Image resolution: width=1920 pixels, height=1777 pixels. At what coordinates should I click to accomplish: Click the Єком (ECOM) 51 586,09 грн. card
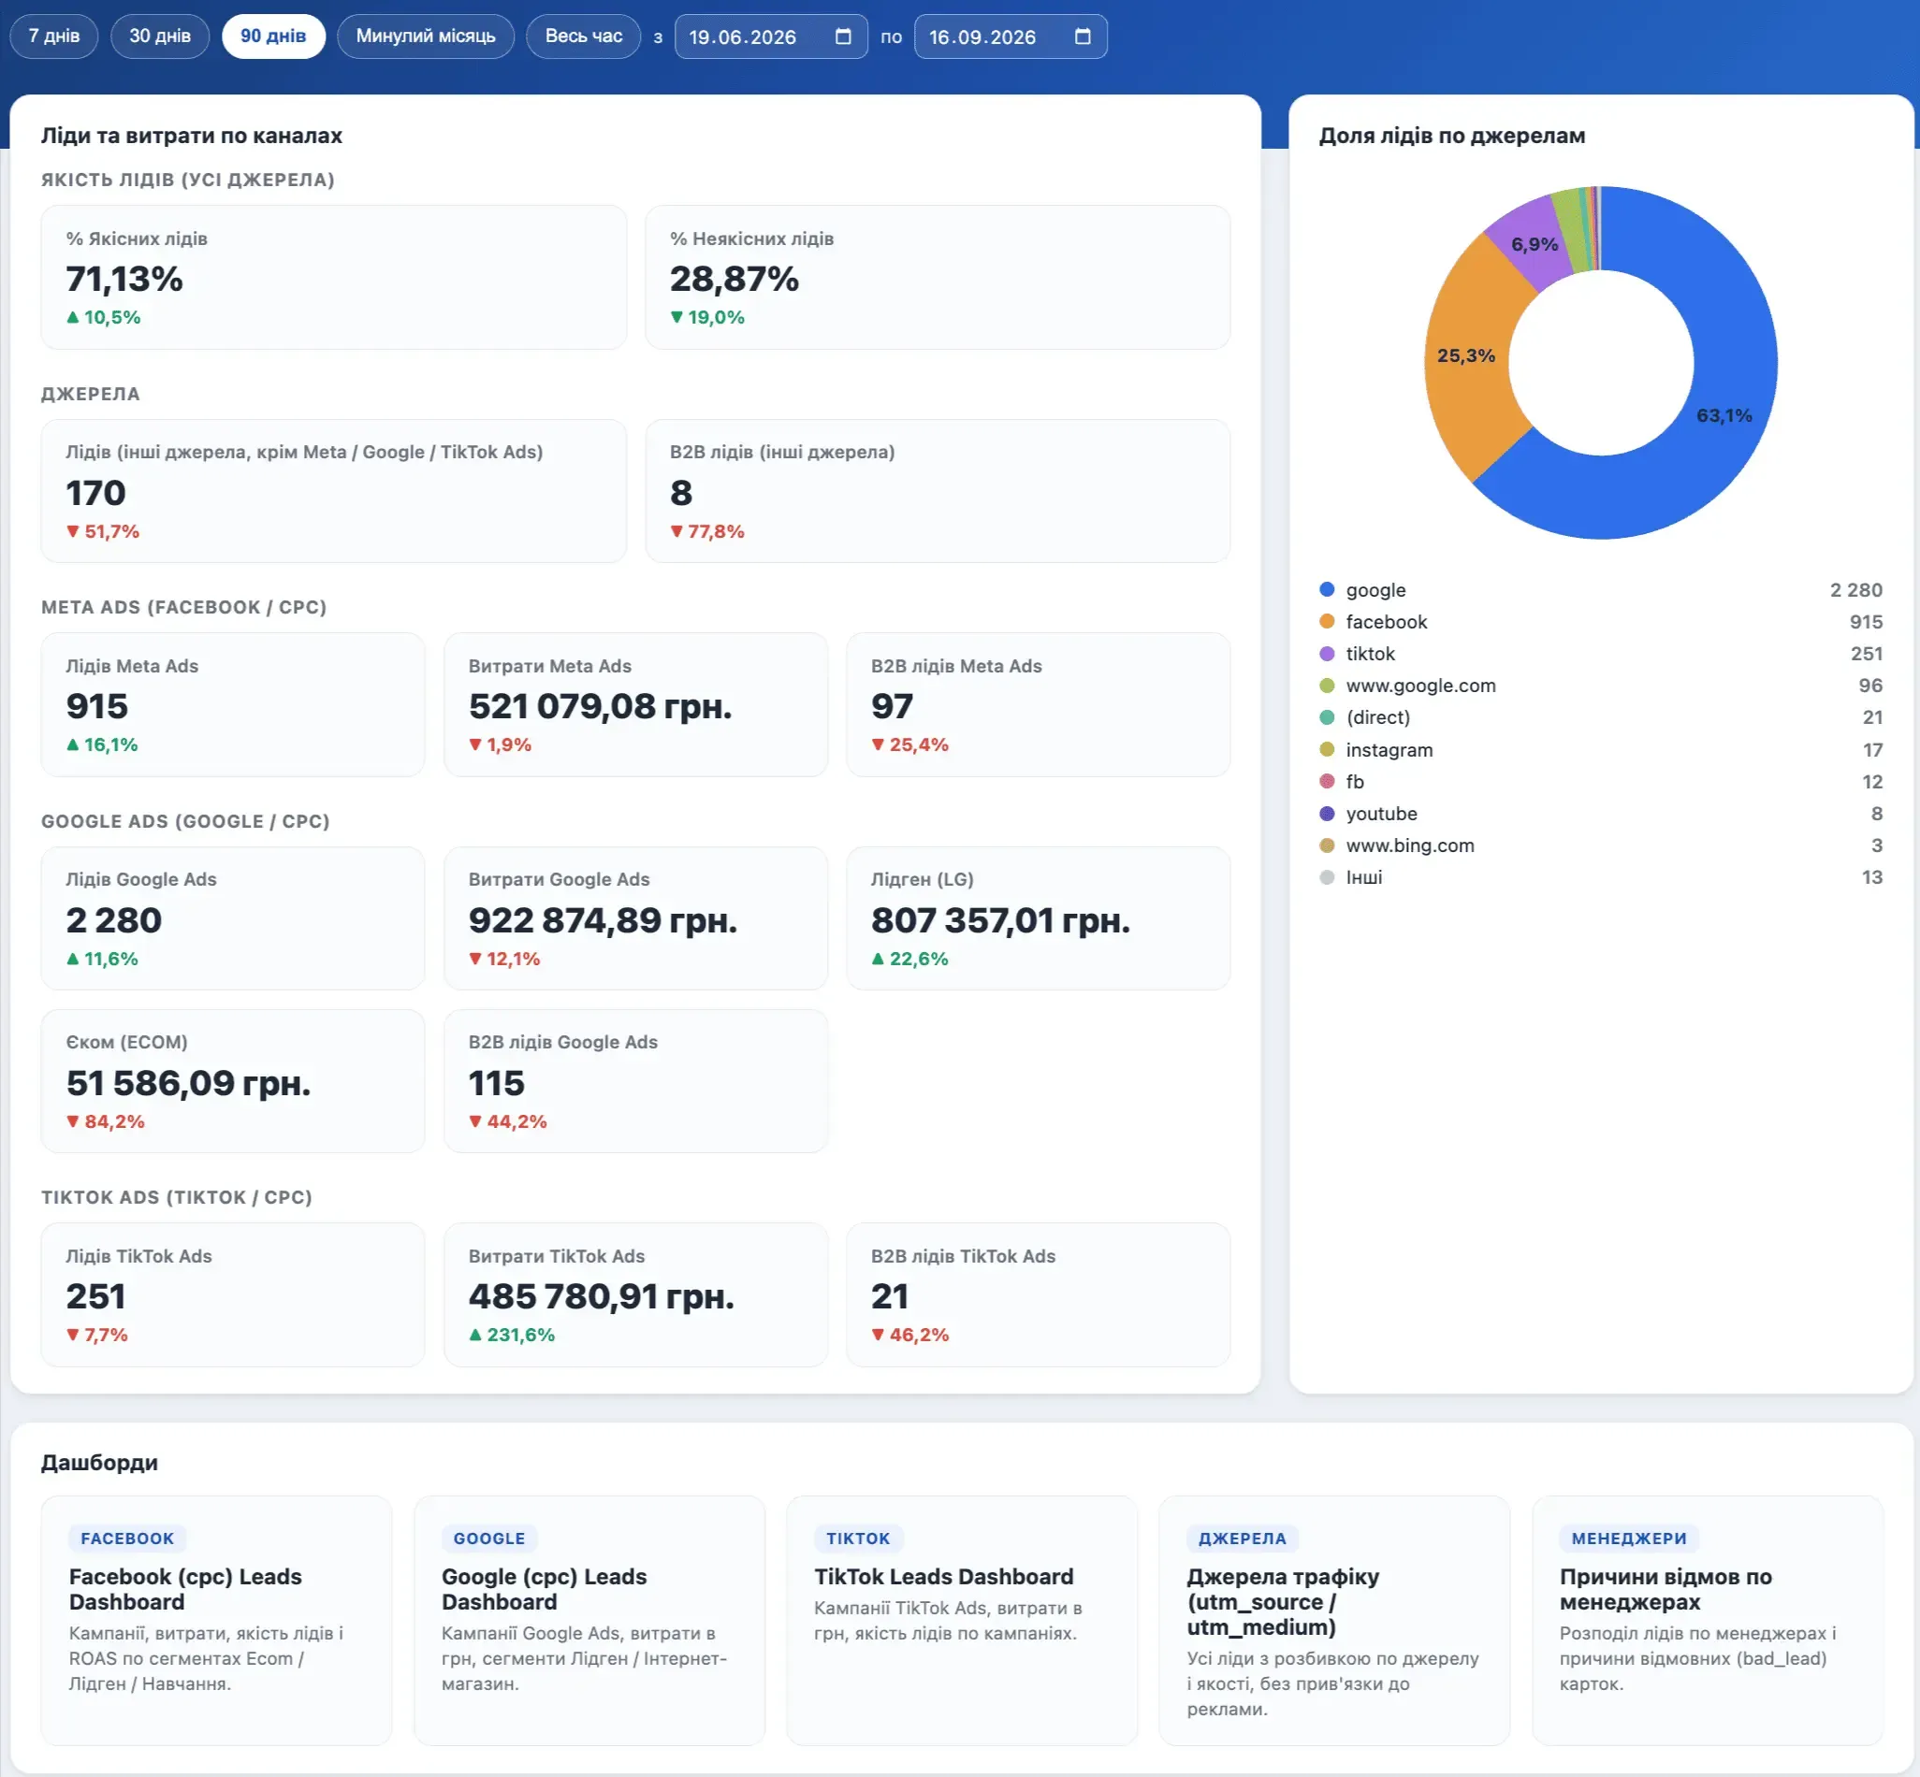pos(233,1081)
